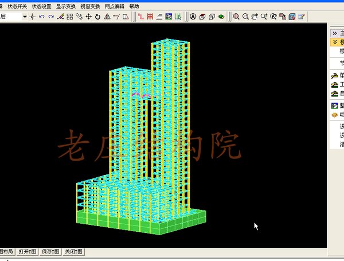
Task: Click the green orbit view icon
Action: pos(221,17)
